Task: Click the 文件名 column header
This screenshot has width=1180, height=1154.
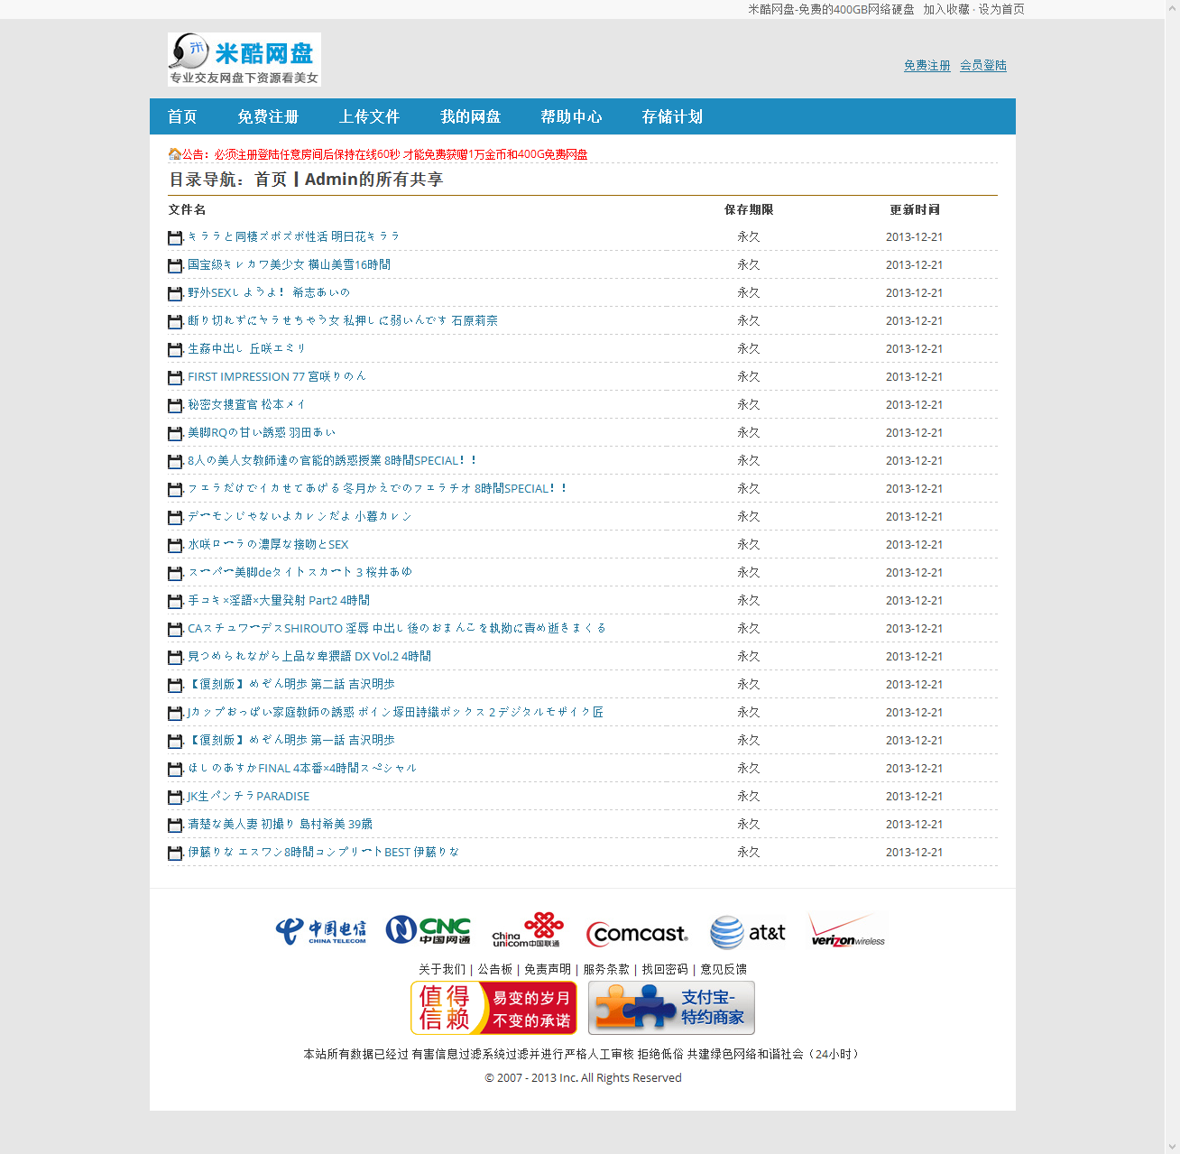Action: click(x=187, y=209)
